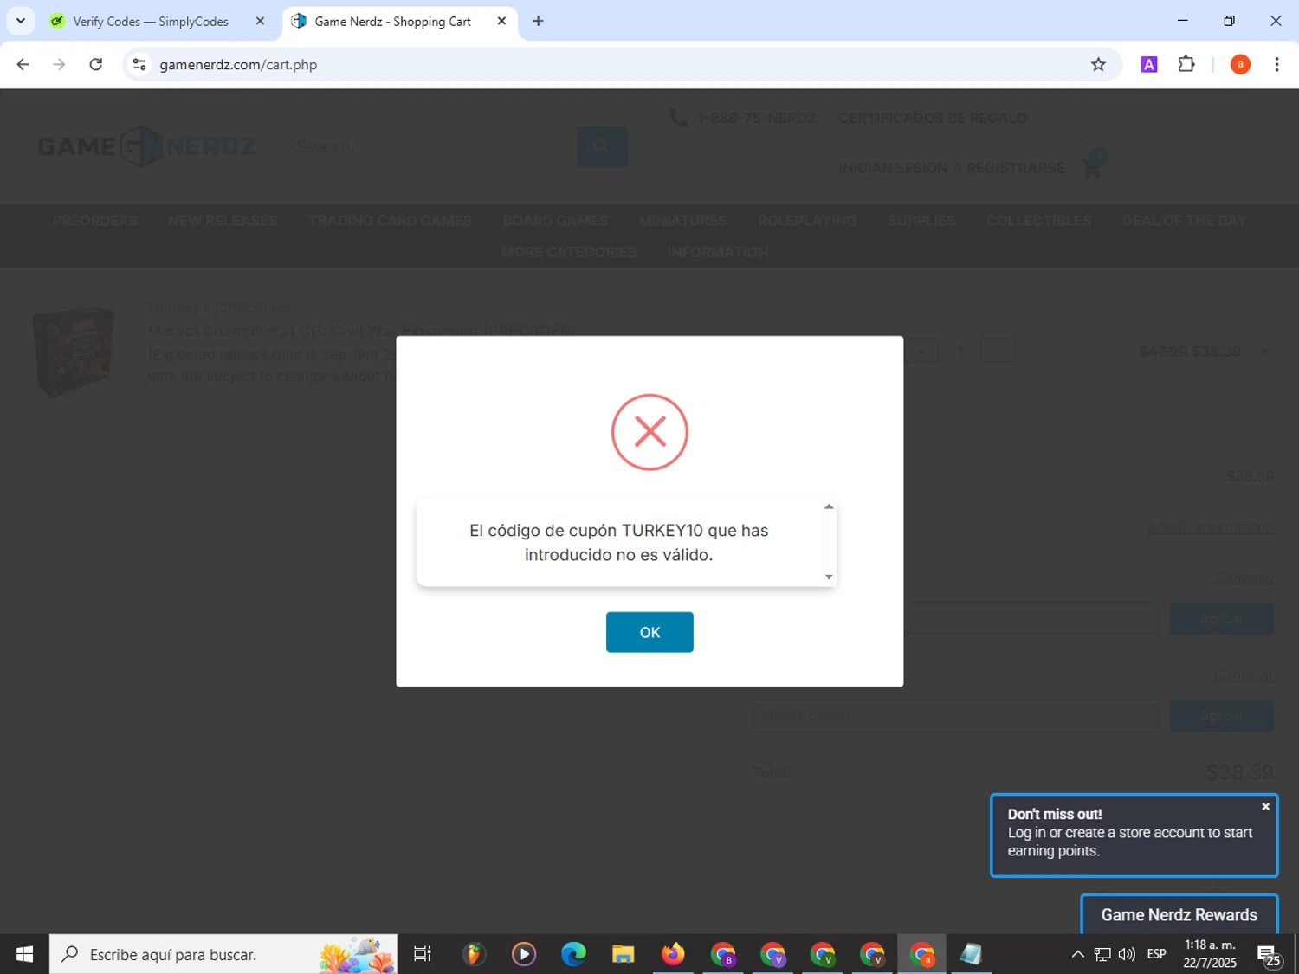
Task: Expand the system tray hidden icons chevron
Action: coord(1077,954)
